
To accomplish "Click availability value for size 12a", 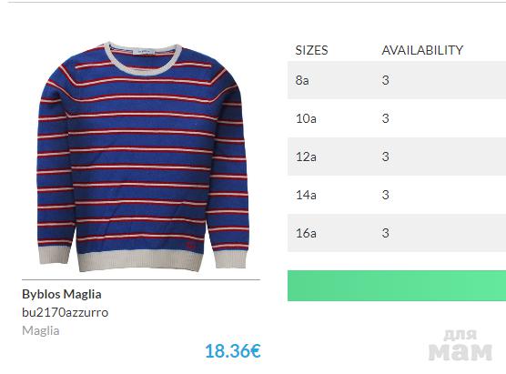I will 385,157.
